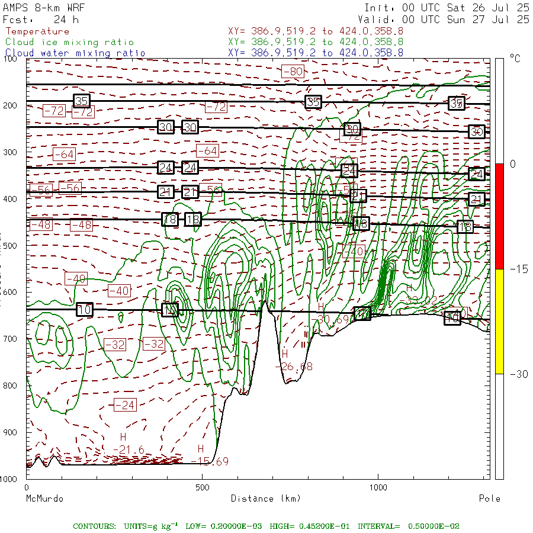The height and width of the screenshot is (533, 533).
Task: Click the 'McMurdo' axis endpoint label
Action: (x=44, y=499)
